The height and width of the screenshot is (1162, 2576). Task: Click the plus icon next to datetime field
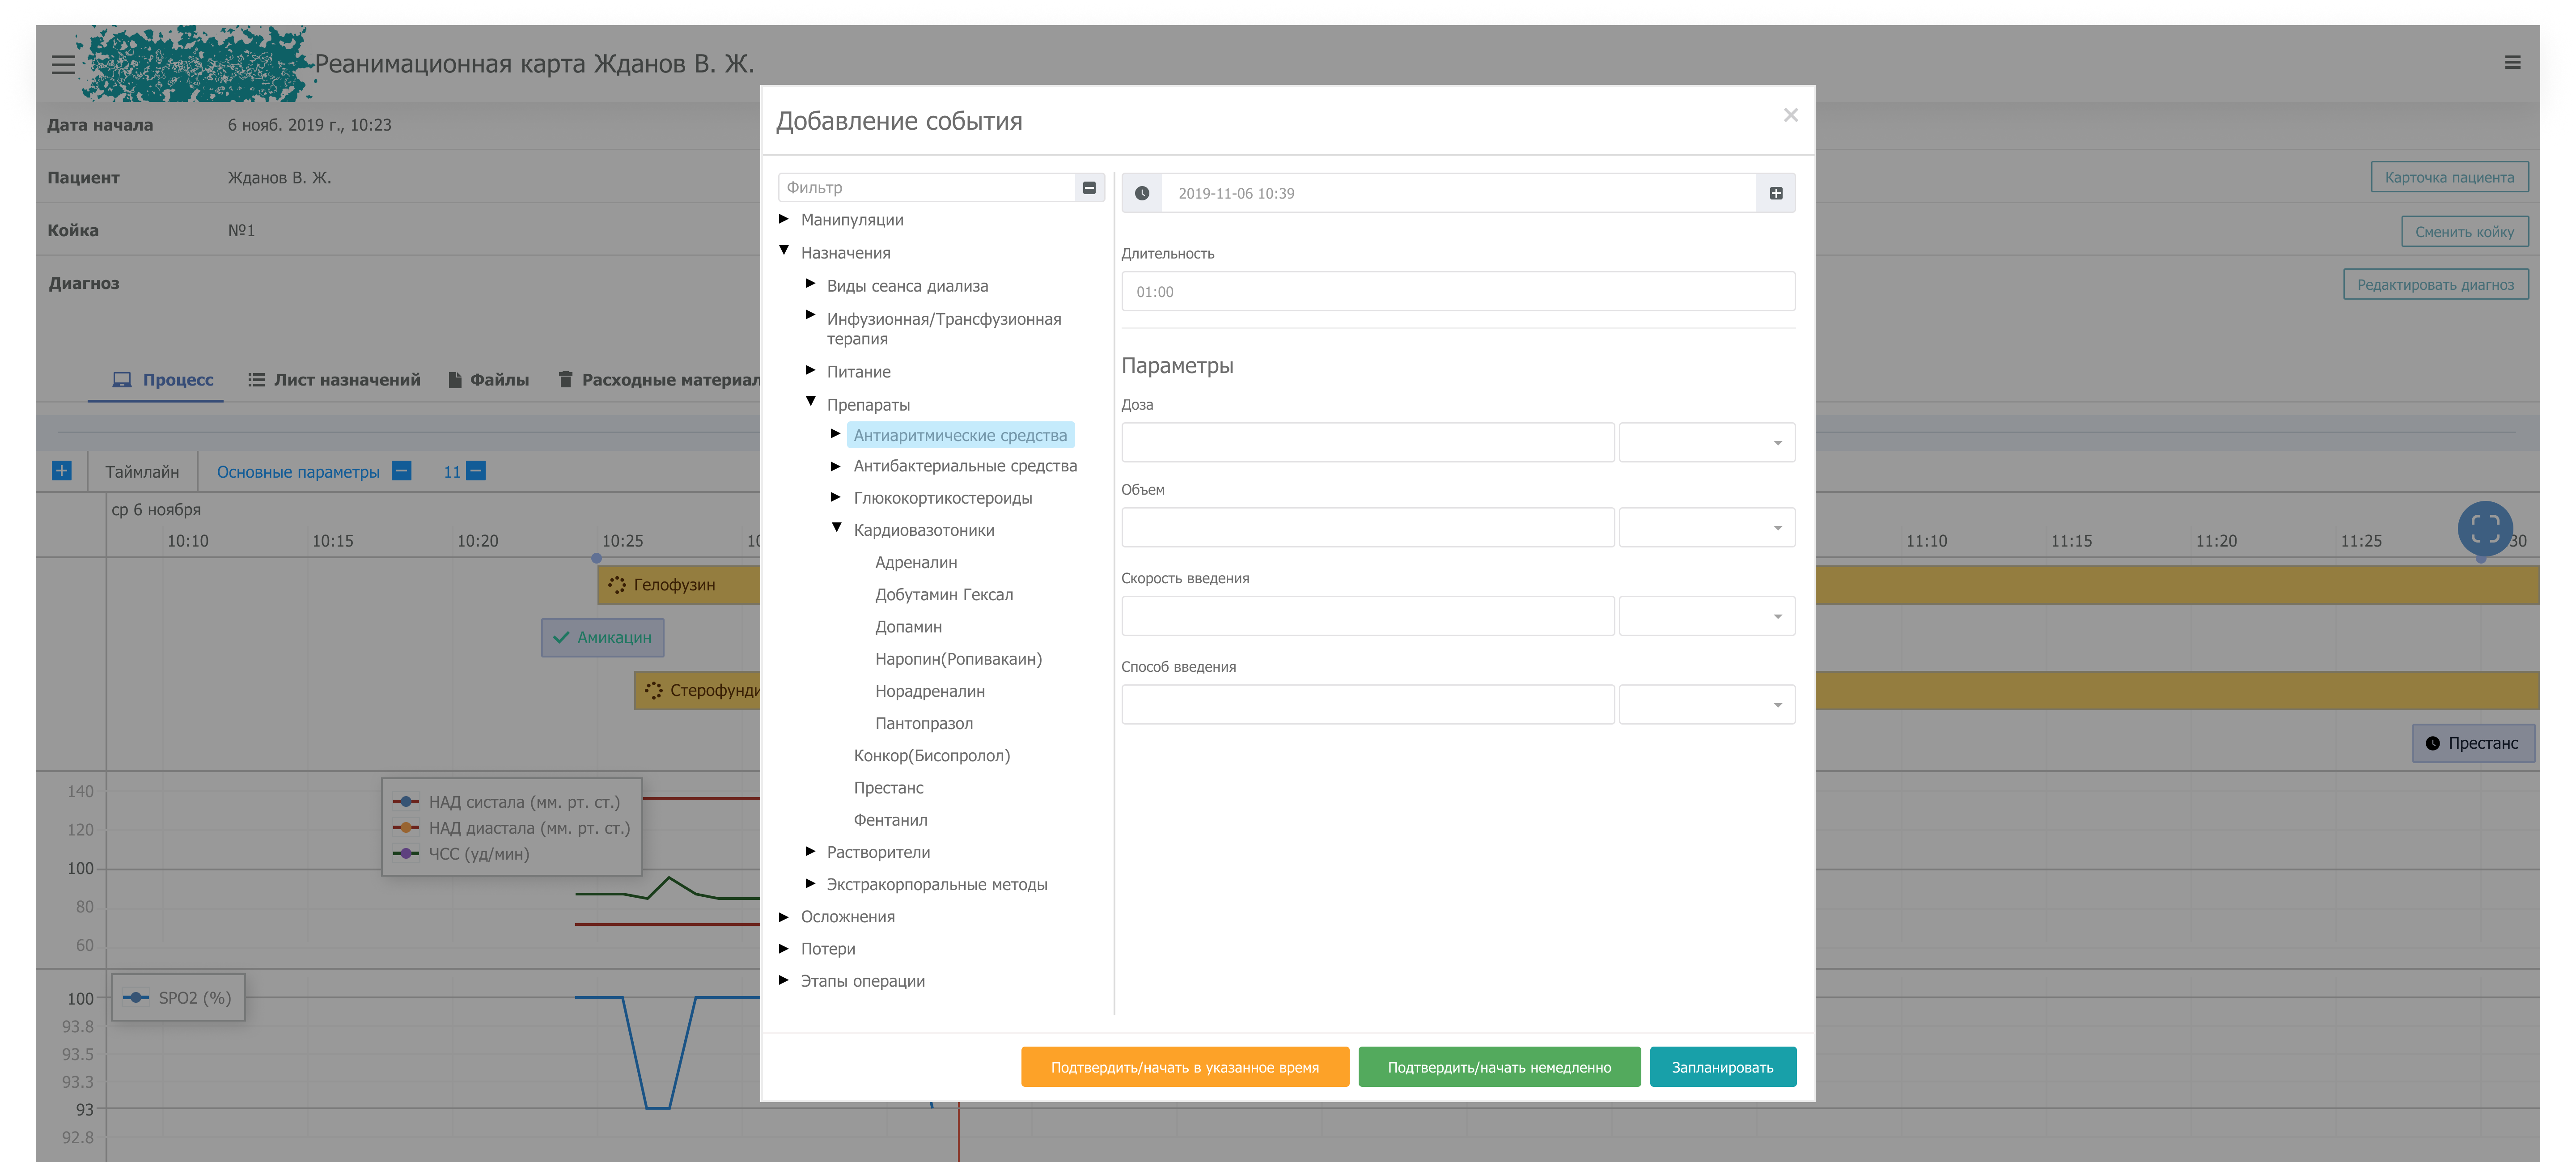point(1775,193)
